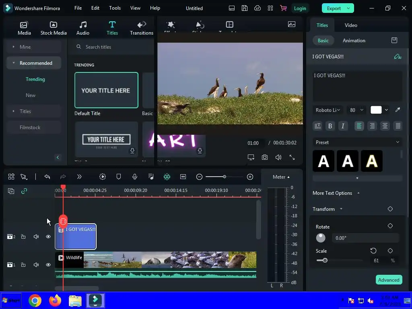This screenshot has width=412, height=309.
Task: Toggle lock on title track 2
Action: [23, 237]
